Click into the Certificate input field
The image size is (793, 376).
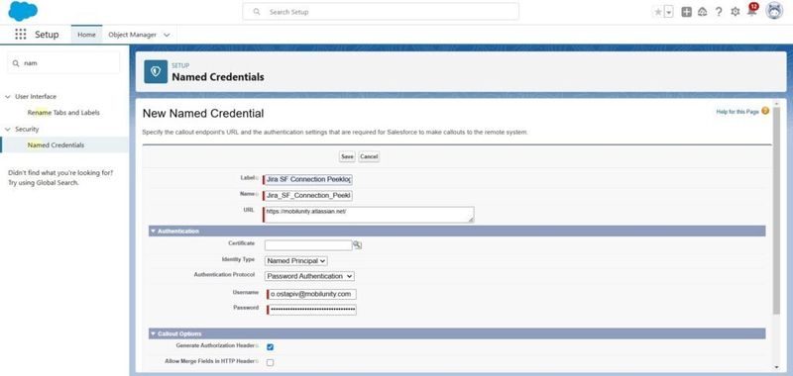[x=308, y=245]
